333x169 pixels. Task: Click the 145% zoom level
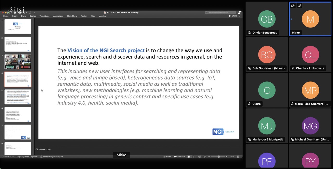(x=232, y=157)
